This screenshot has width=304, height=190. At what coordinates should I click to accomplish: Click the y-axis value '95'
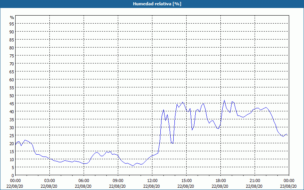pyautogui.click(x=12, y=24)
